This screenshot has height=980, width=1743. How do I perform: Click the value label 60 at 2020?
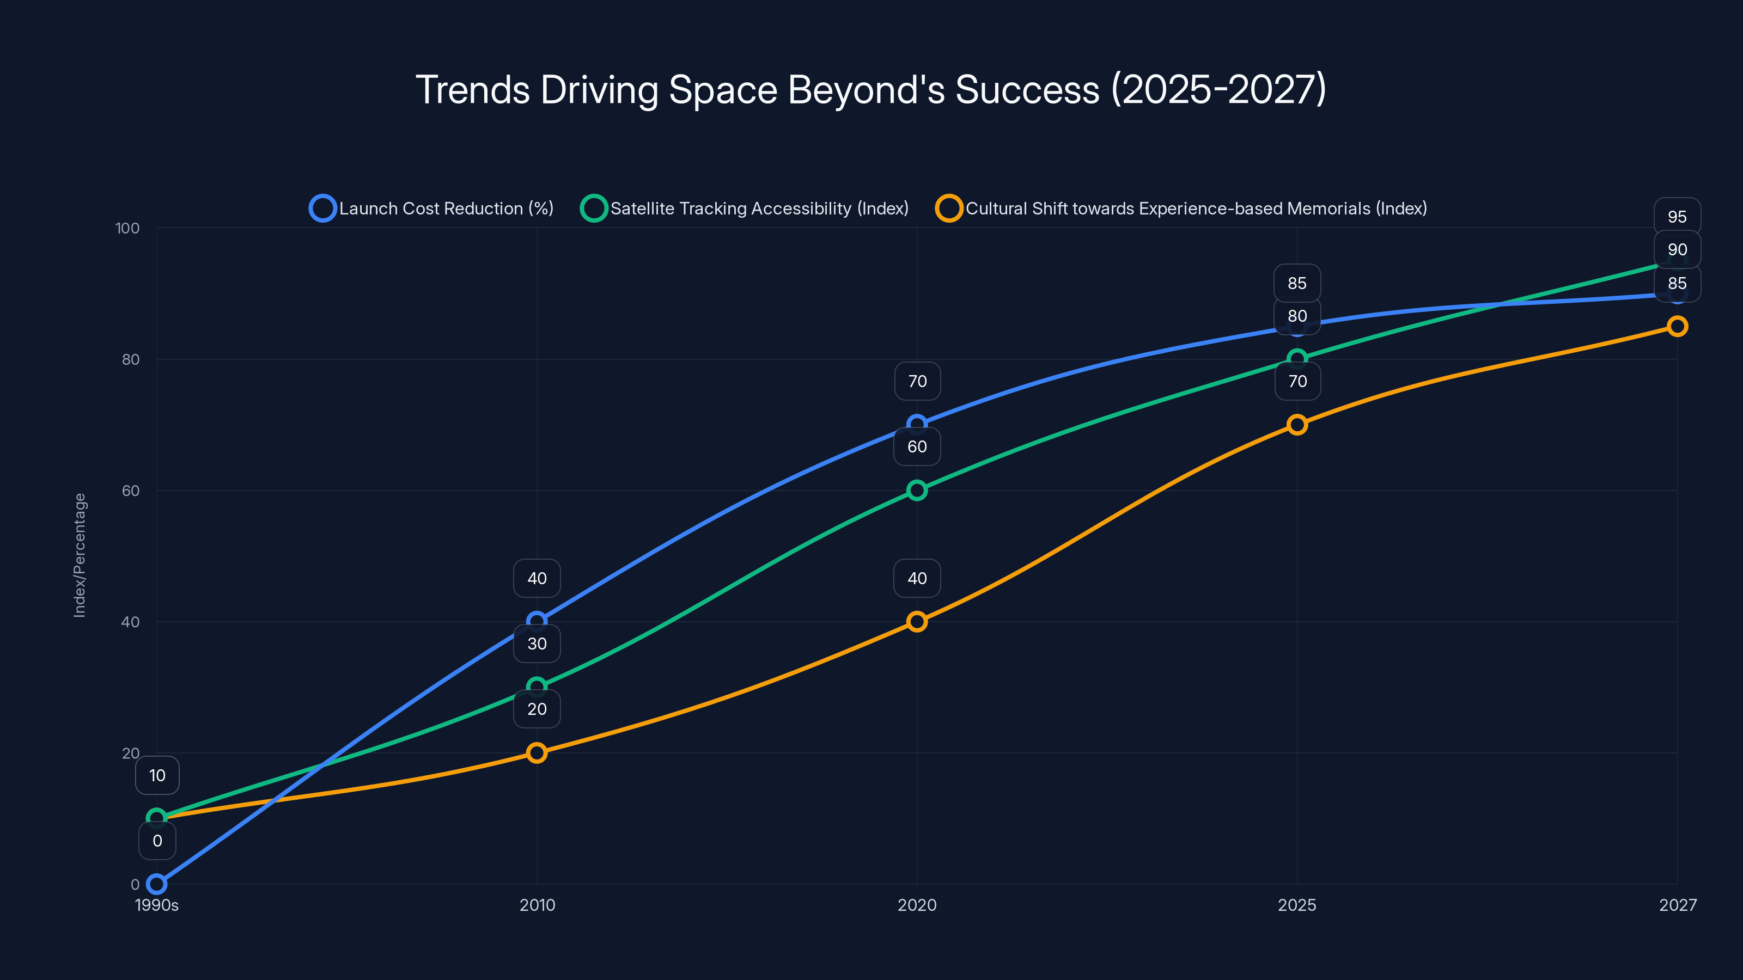[917, 446]
